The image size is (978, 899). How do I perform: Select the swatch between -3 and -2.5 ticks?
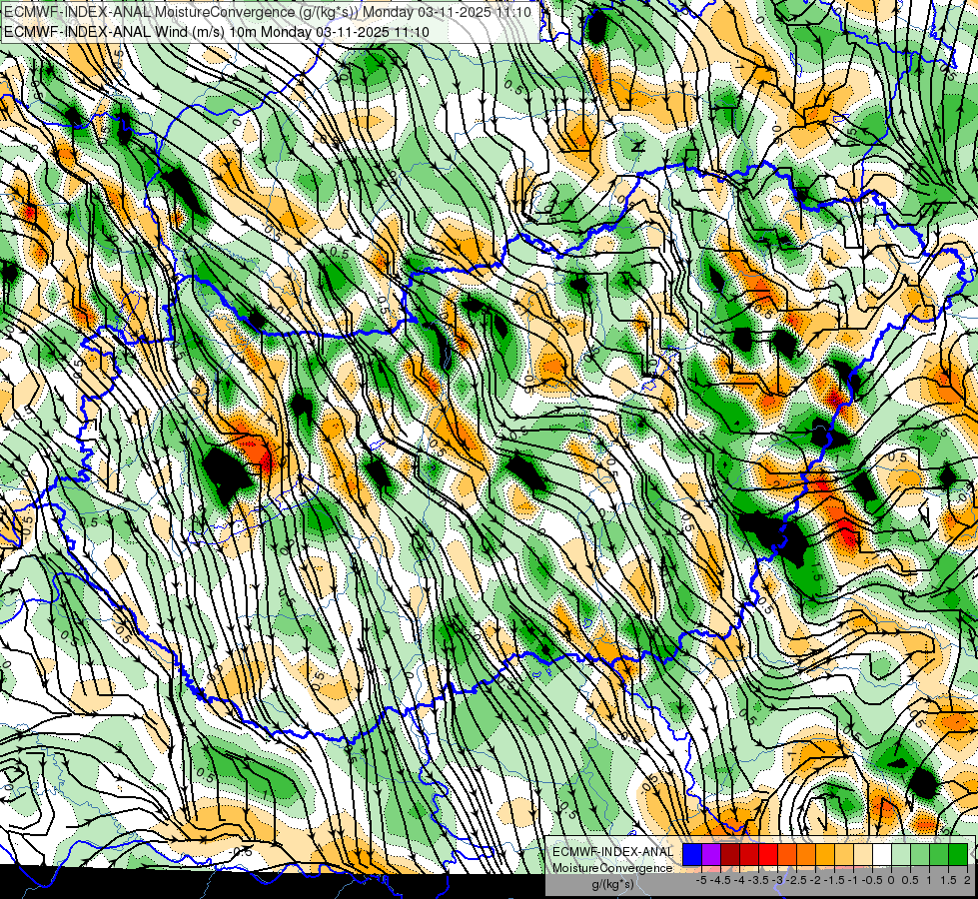[787, 855]
